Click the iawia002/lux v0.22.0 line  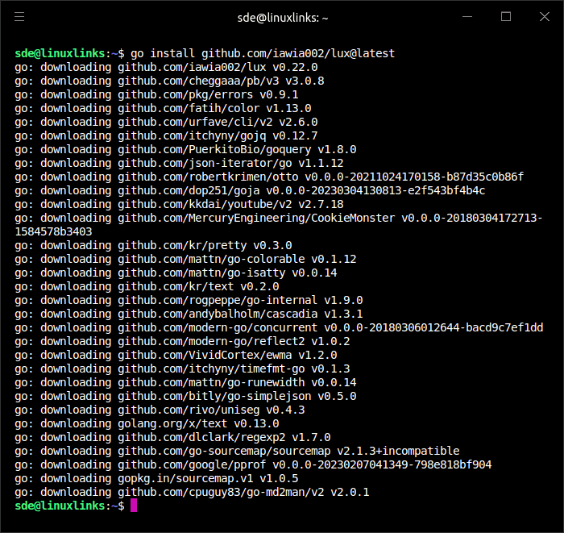(x=166, y=67)
